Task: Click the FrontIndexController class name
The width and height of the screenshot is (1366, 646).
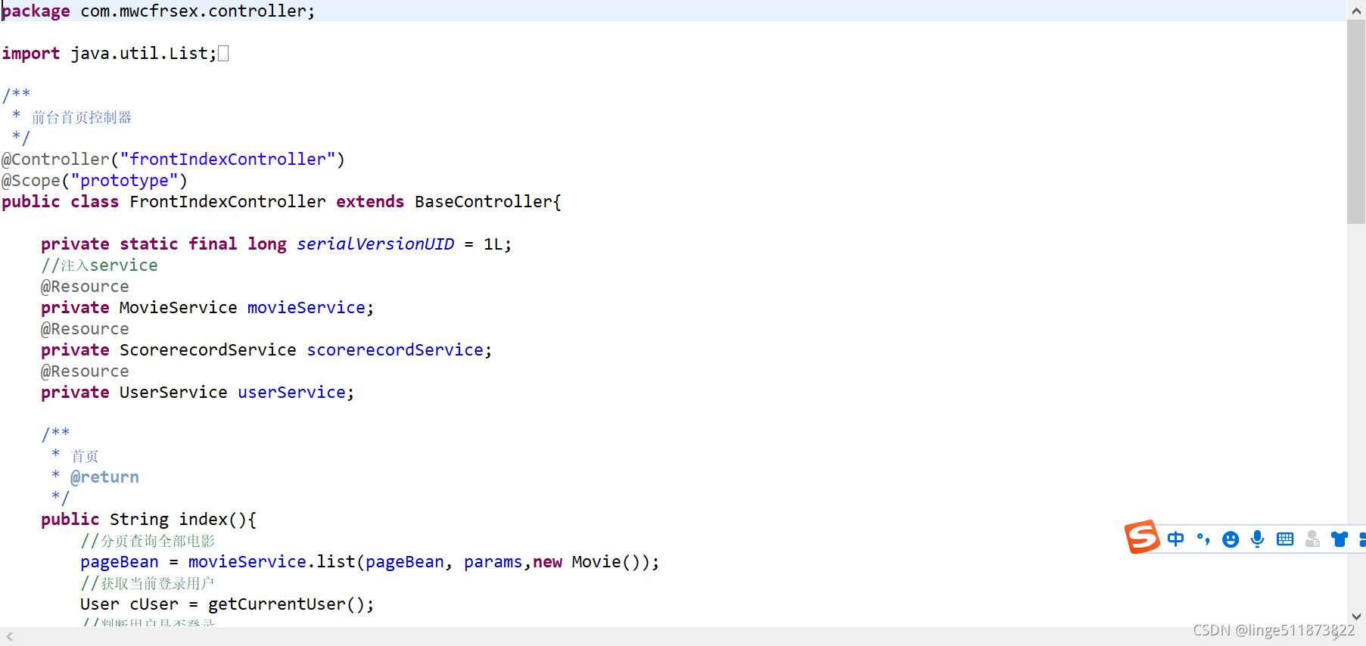Action: 228,202
